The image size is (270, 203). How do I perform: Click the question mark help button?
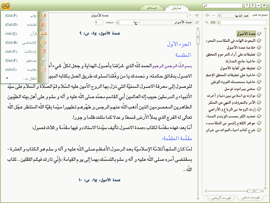pos(252,5)
